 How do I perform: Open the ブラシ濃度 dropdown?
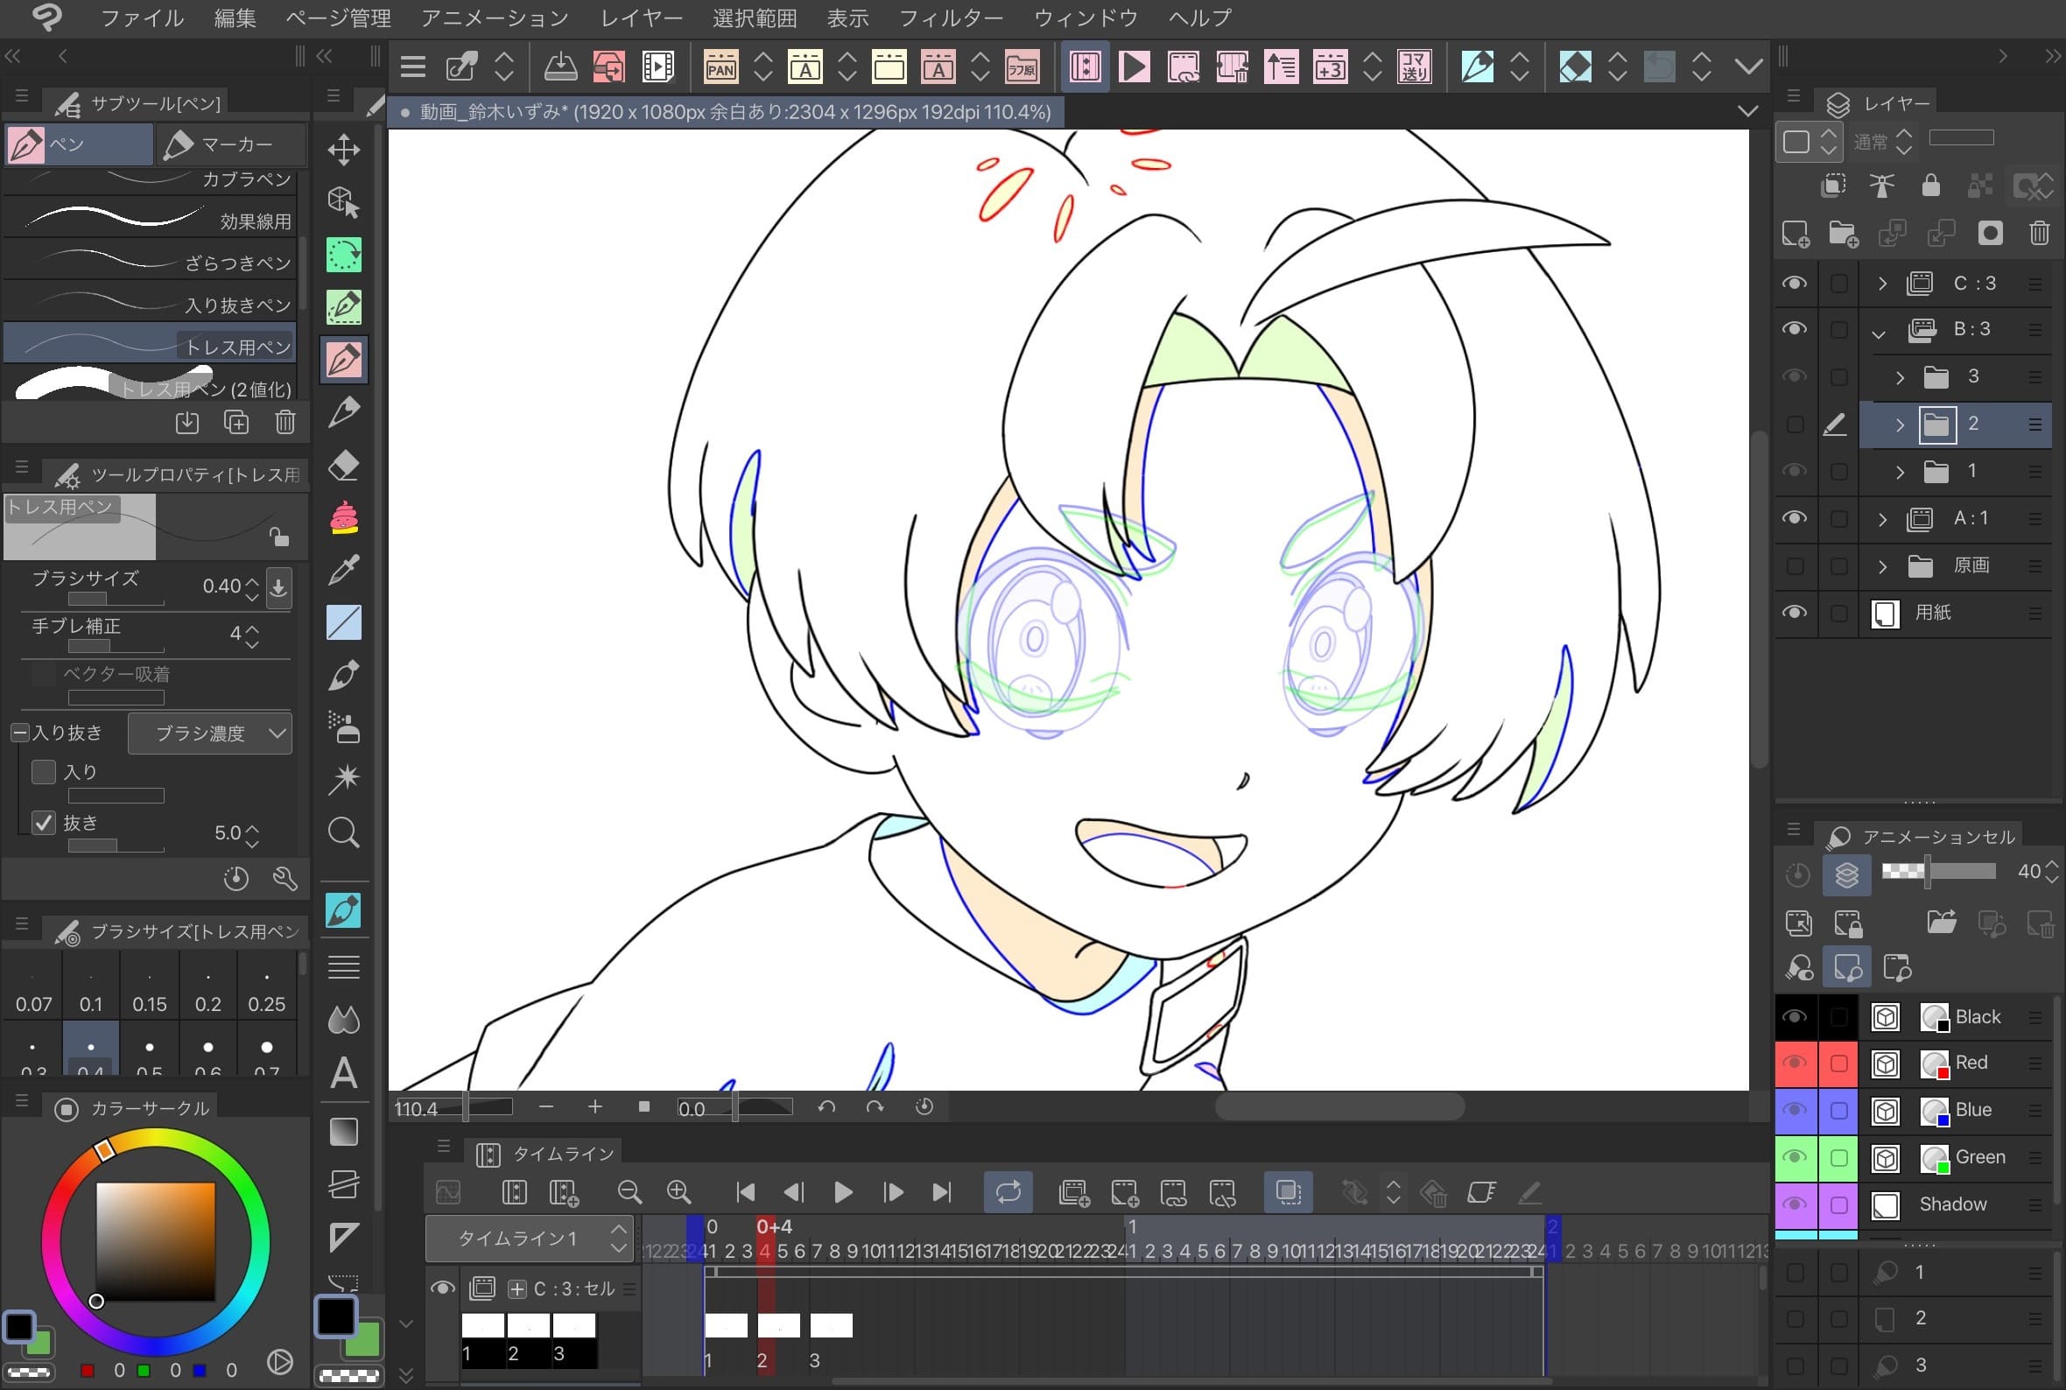(210, 734)
